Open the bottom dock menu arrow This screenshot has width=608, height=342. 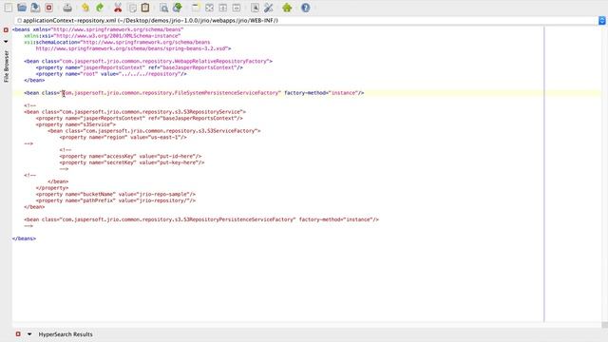(29, 333)
